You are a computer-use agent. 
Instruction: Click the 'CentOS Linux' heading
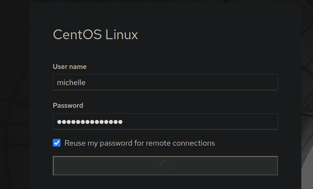click(x=95, y=35)
